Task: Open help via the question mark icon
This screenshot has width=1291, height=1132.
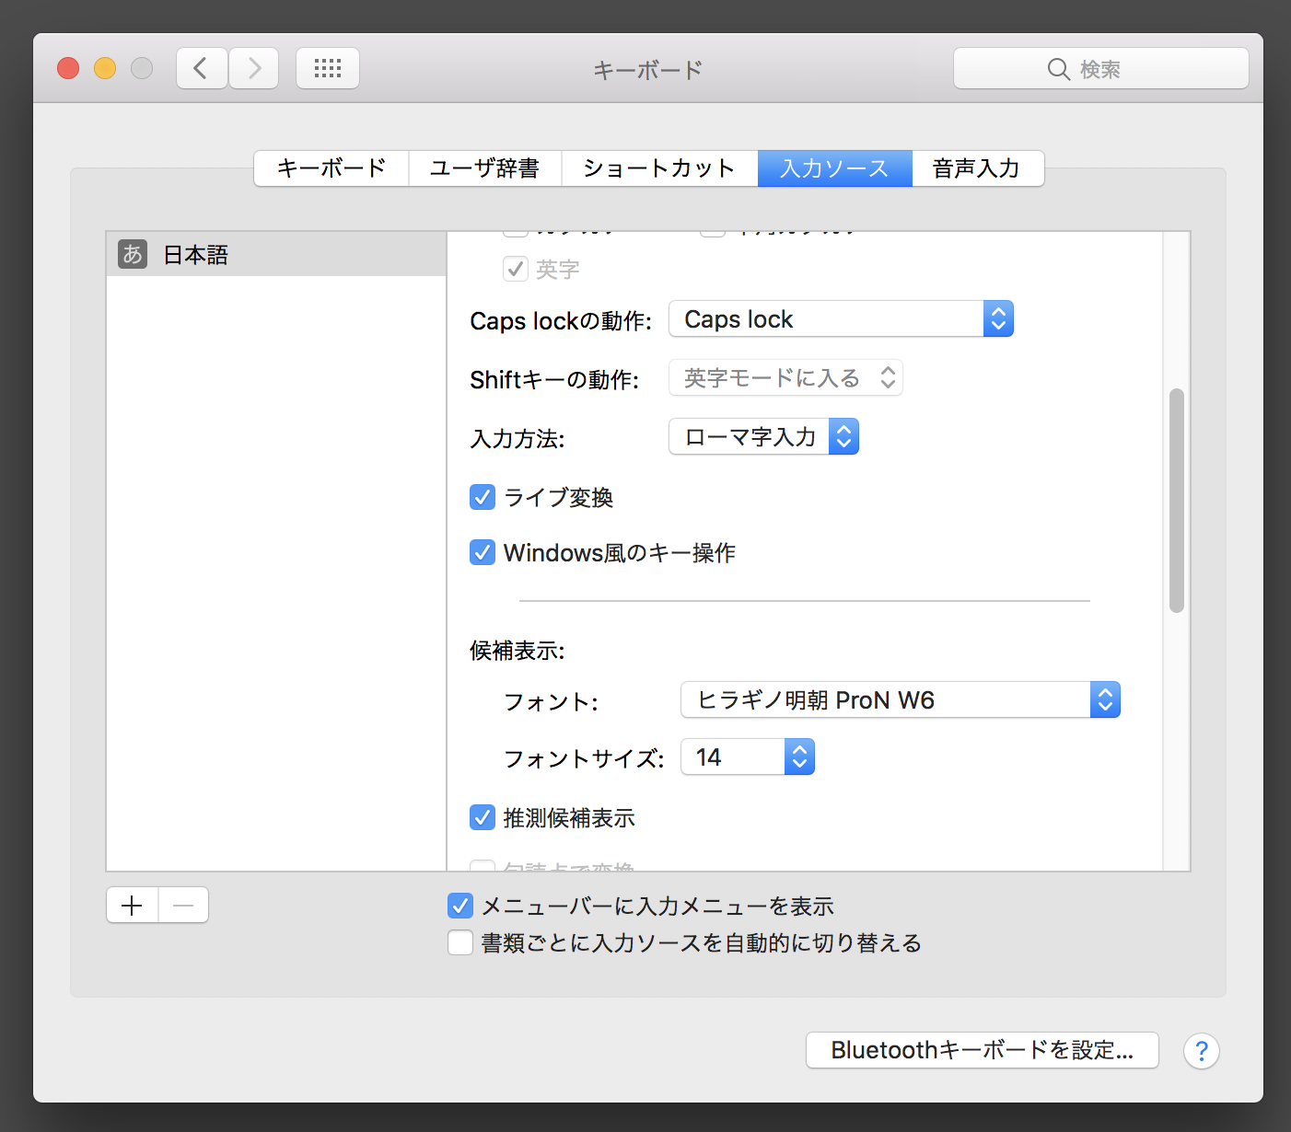Action: click(1201, 1050)
